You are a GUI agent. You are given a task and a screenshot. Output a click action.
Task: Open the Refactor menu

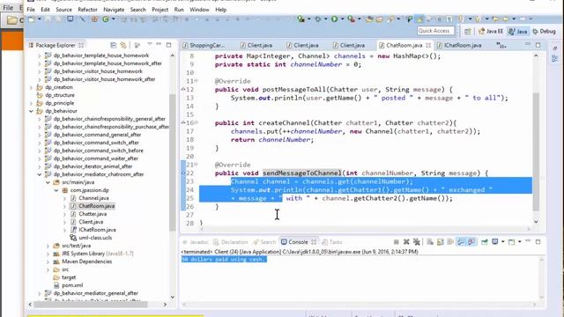coord(87,10)
